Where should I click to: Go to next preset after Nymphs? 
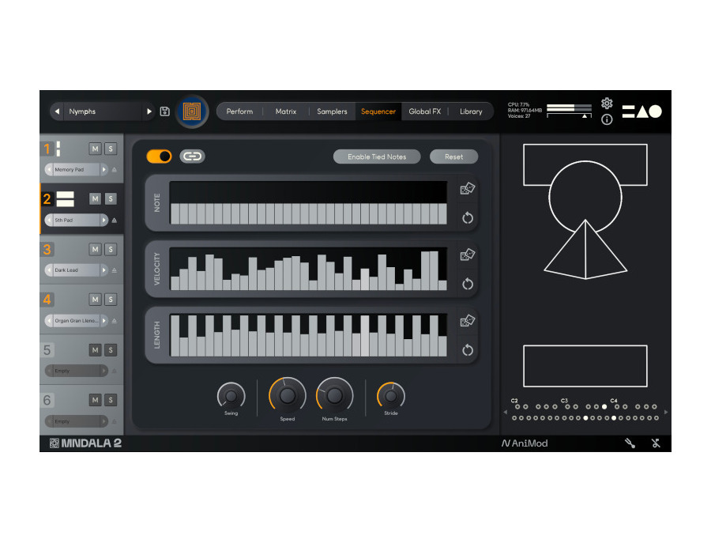point(149,111)
